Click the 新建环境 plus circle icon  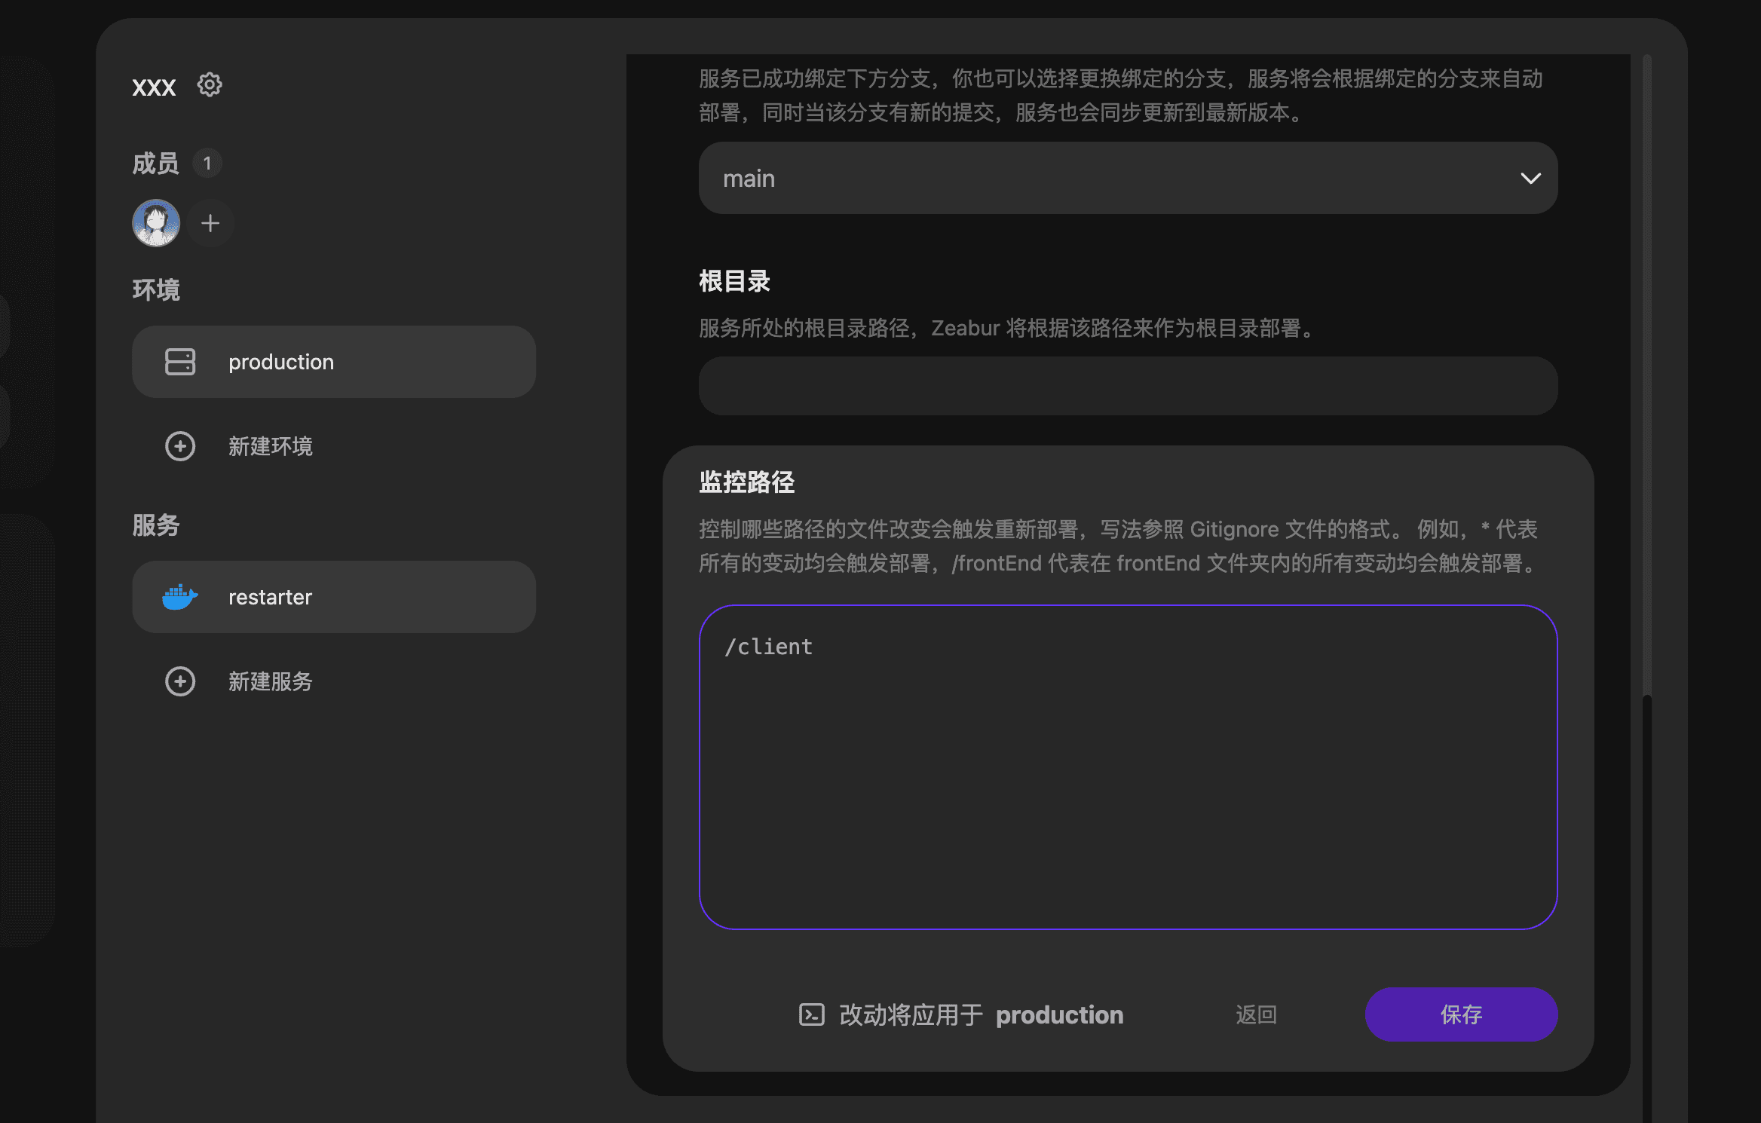[180, 446]
